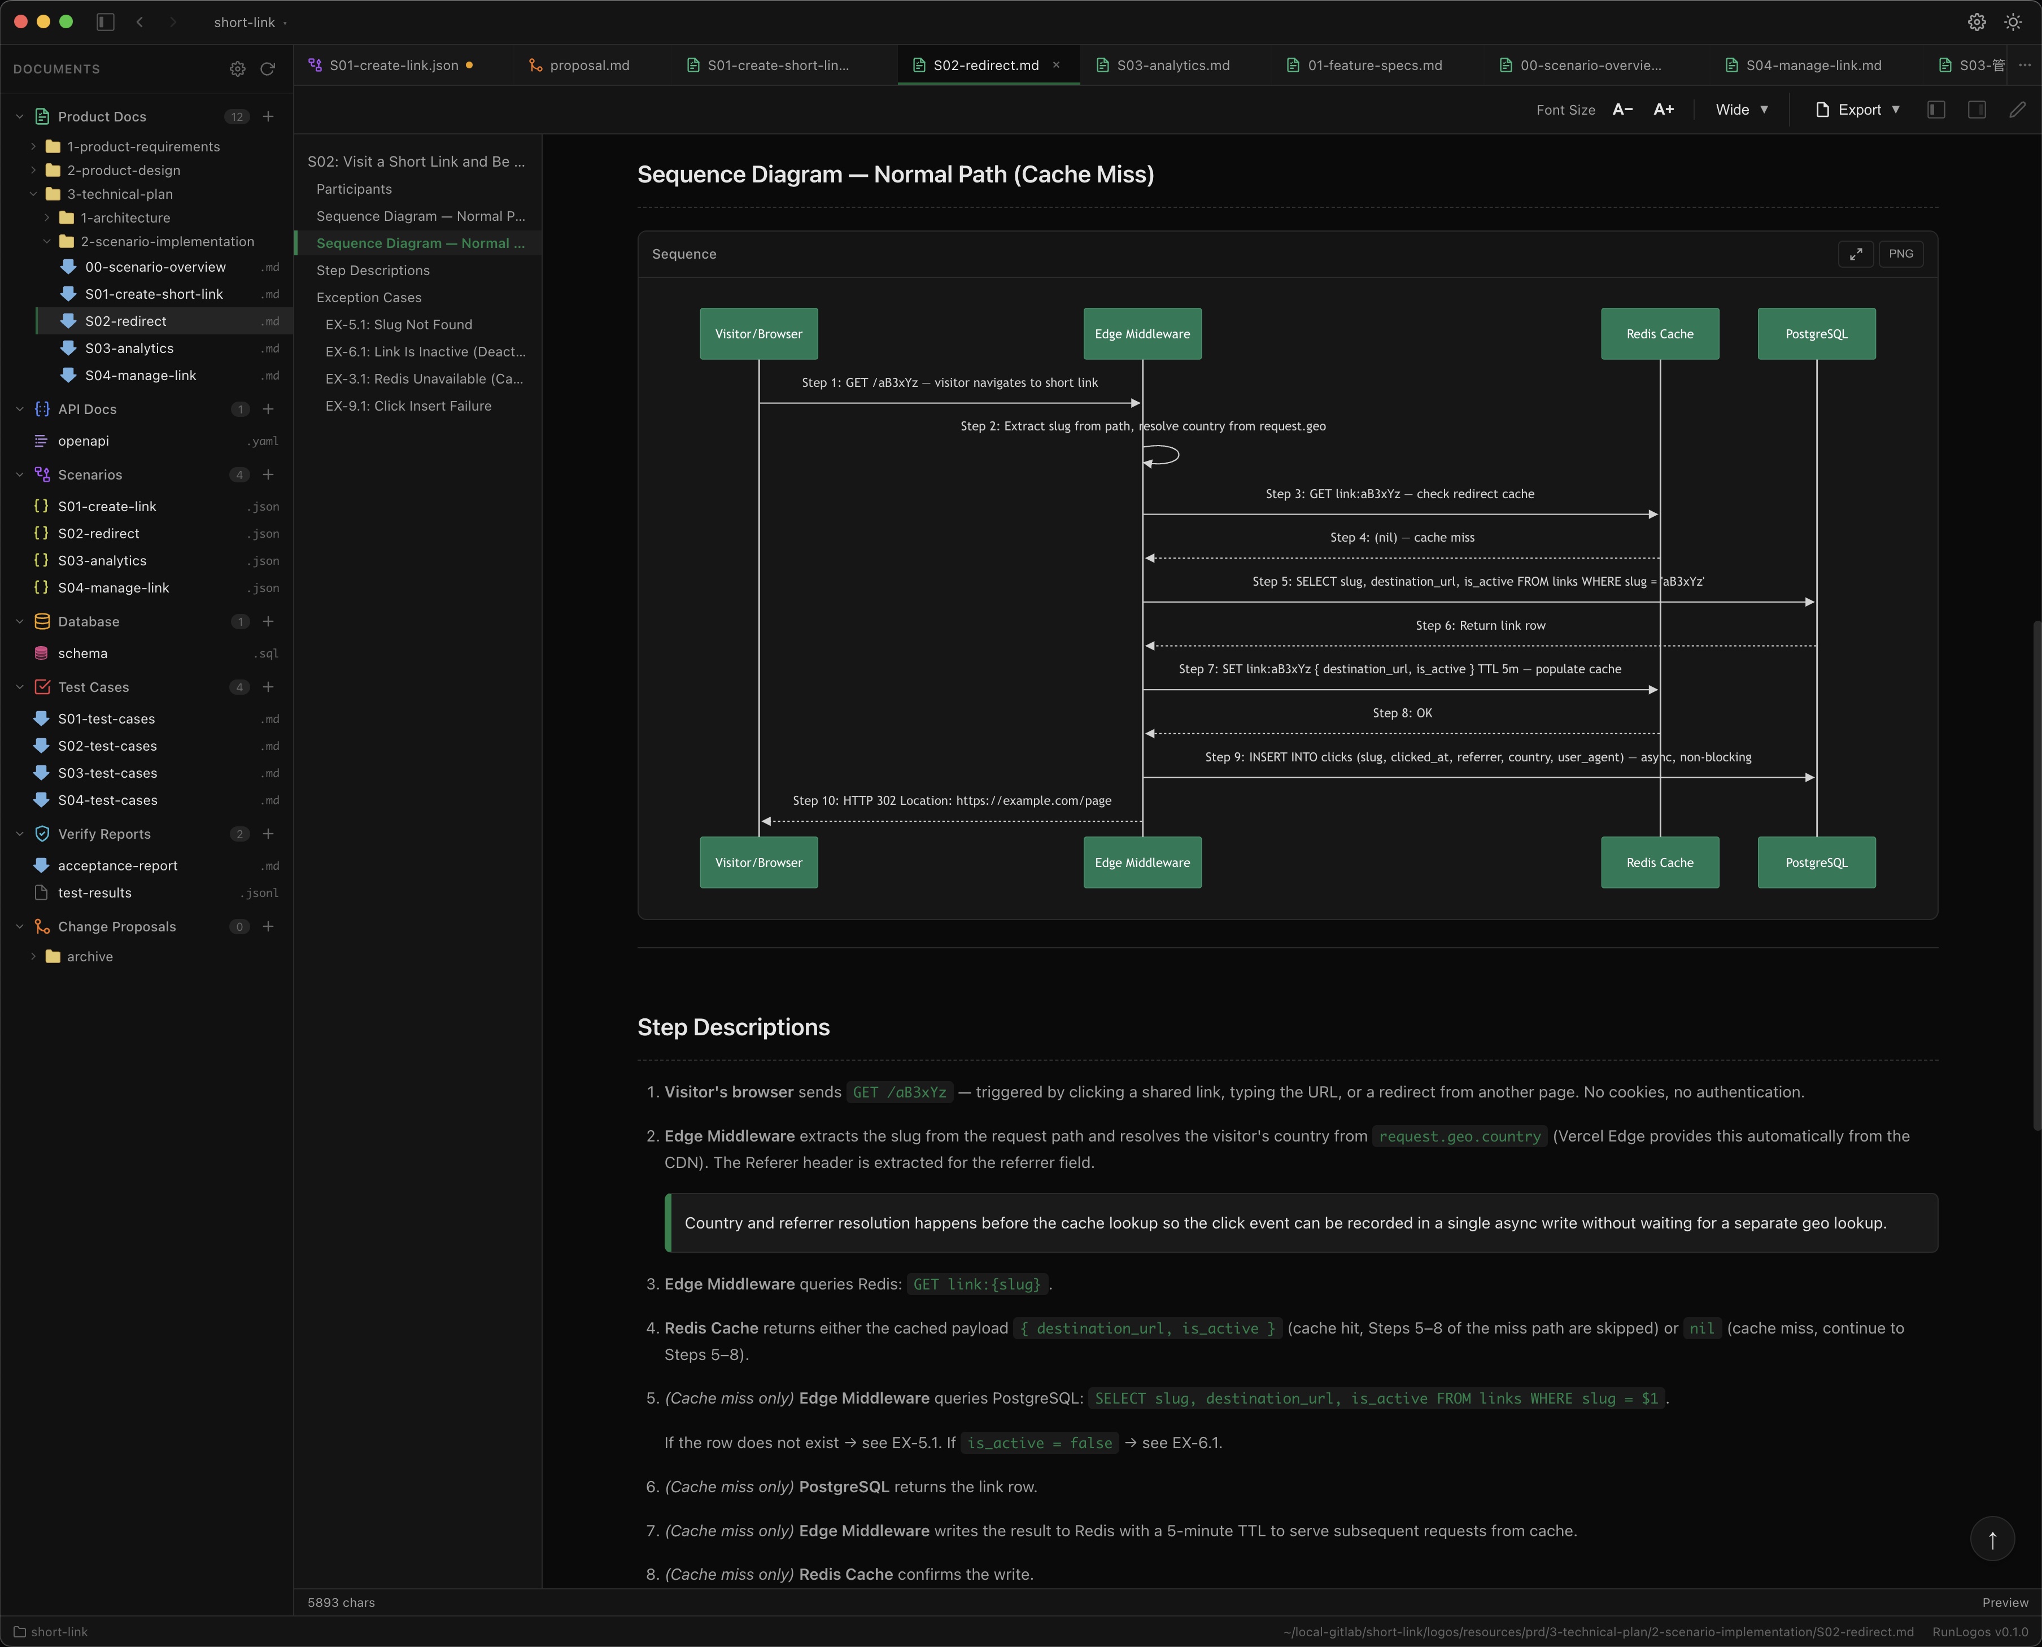Open the application settings gear in the titlebar

coord(1976,21)
